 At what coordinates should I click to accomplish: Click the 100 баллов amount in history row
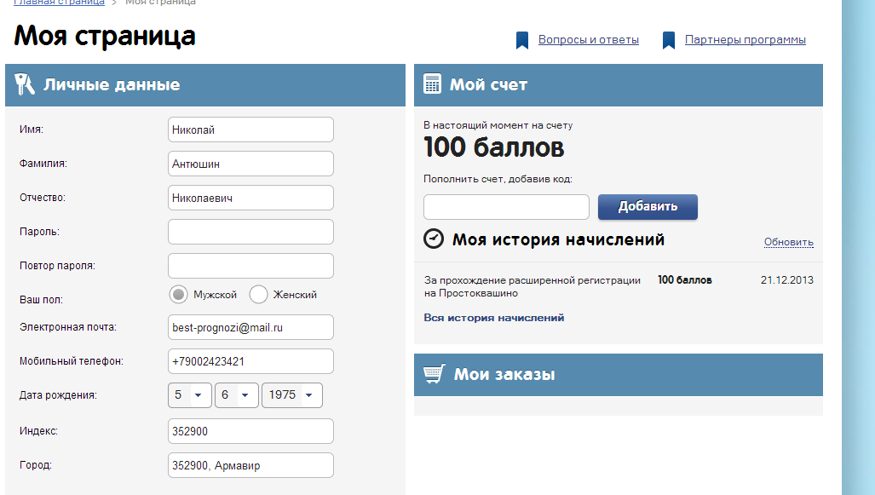(x=685, y=280)
